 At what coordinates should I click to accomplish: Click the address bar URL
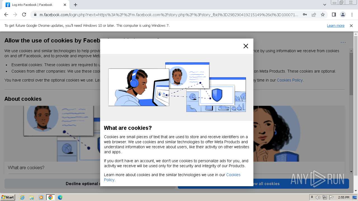click(x=169, y=15)
